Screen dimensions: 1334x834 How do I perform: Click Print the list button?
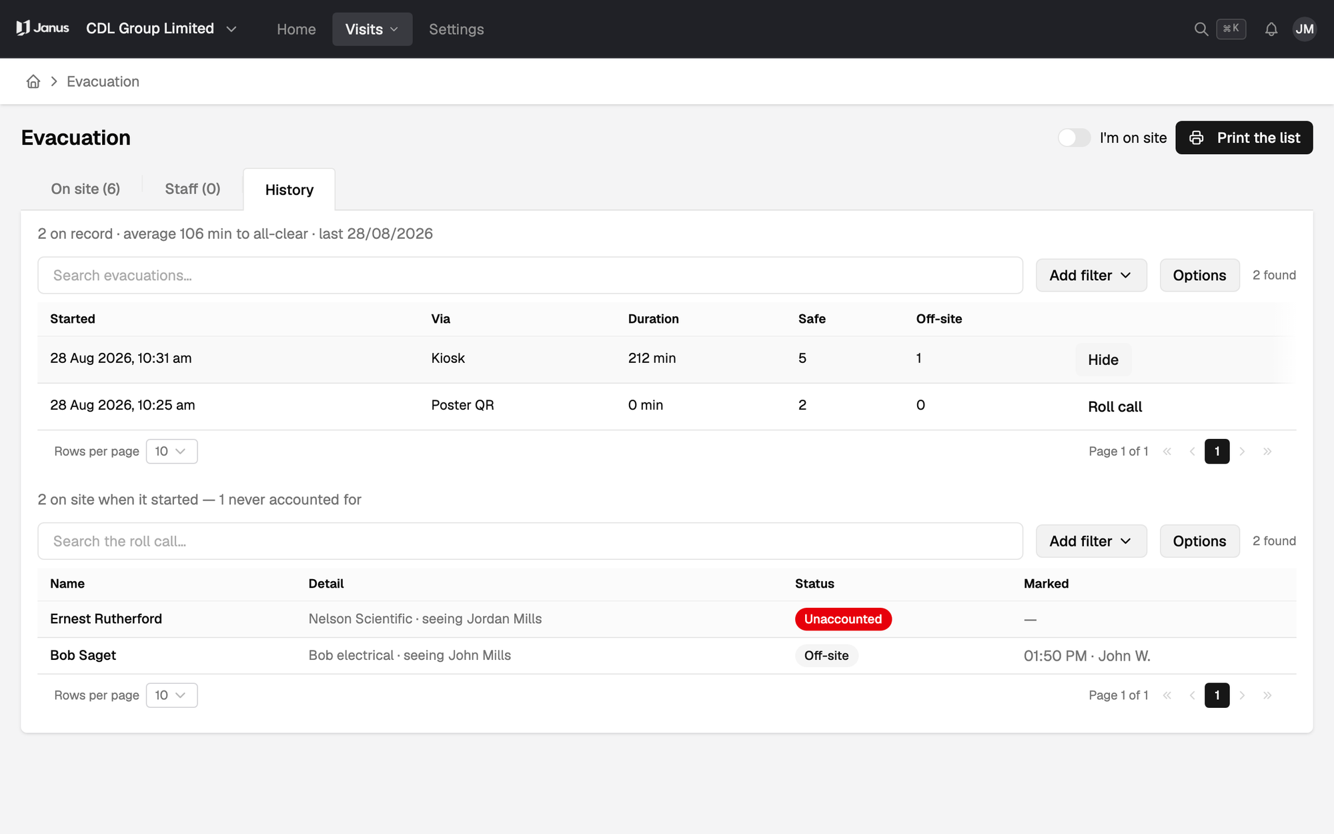point(1244,137)
